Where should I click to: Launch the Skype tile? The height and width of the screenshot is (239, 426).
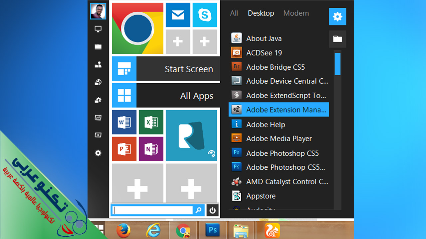coord(204,15)
